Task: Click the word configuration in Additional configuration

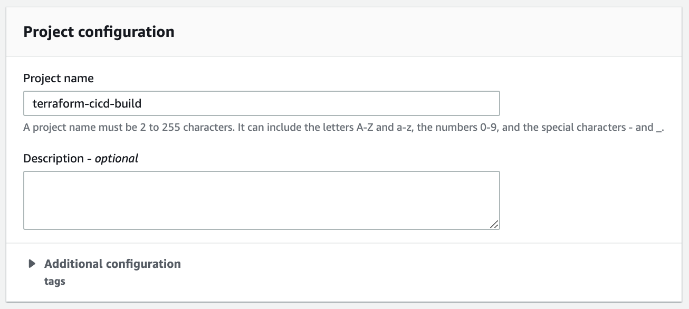Action: pos(143,264)
